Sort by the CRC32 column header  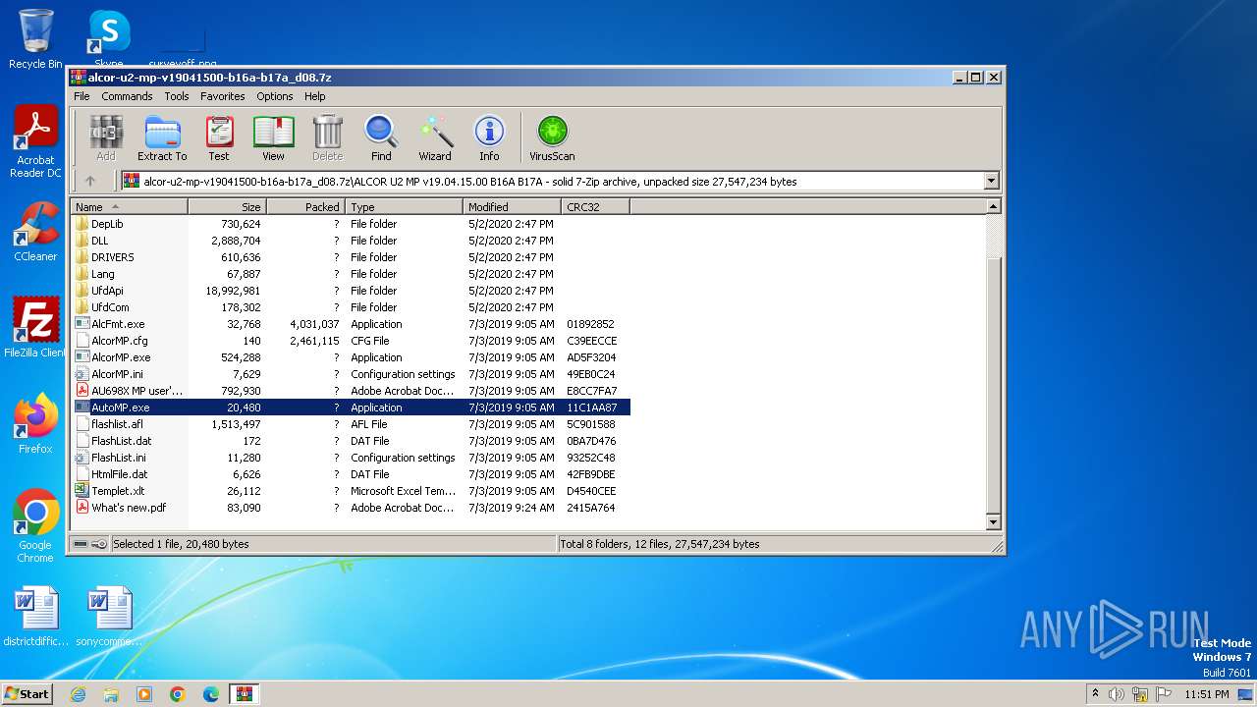point(596,206)
